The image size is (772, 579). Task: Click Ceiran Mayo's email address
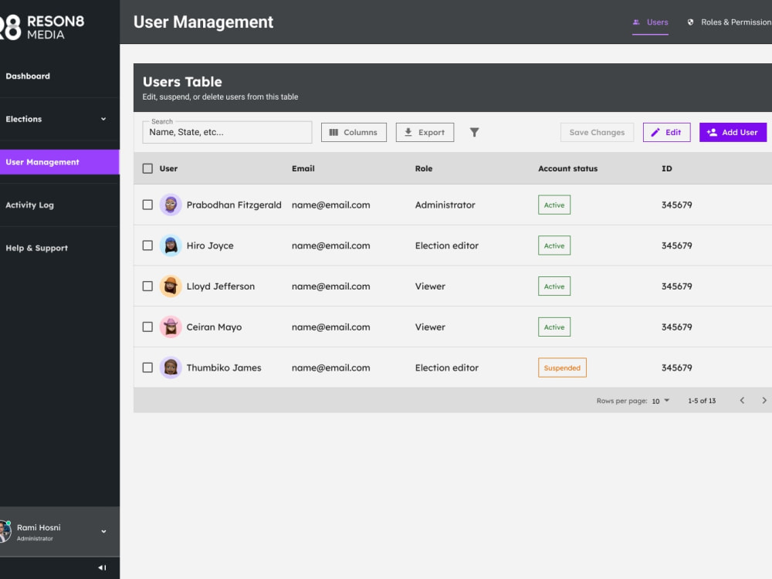pos(331,327)
